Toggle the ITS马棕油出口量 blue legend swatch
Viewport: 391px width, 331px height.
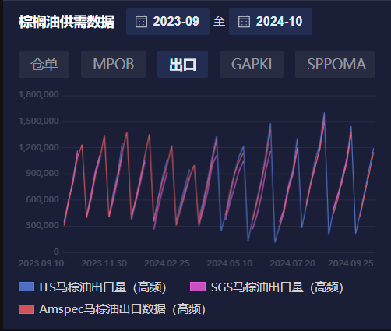(26, 287)
